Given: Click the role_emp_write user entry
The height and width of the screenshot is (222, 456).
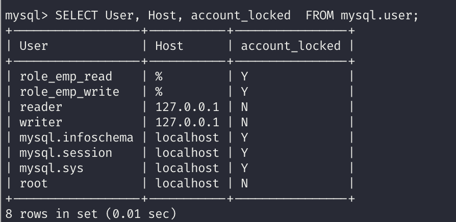Looking at the screenshot, I should 69,92.
